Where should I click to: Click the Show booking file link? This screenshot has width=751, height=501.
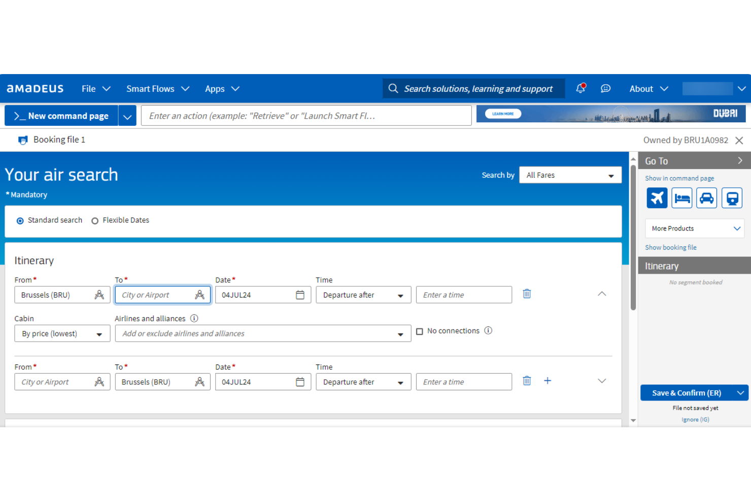tap(670, 247)
